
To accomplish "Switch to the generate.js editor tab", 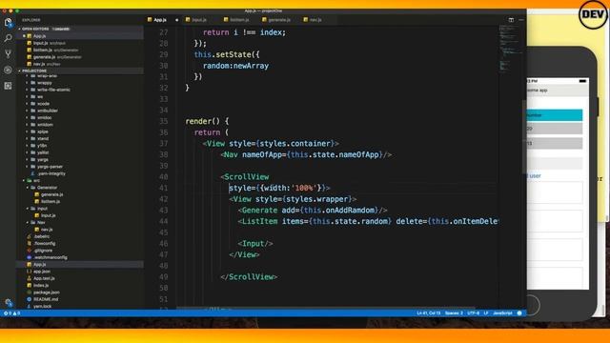I will click(x=279, y=20).
